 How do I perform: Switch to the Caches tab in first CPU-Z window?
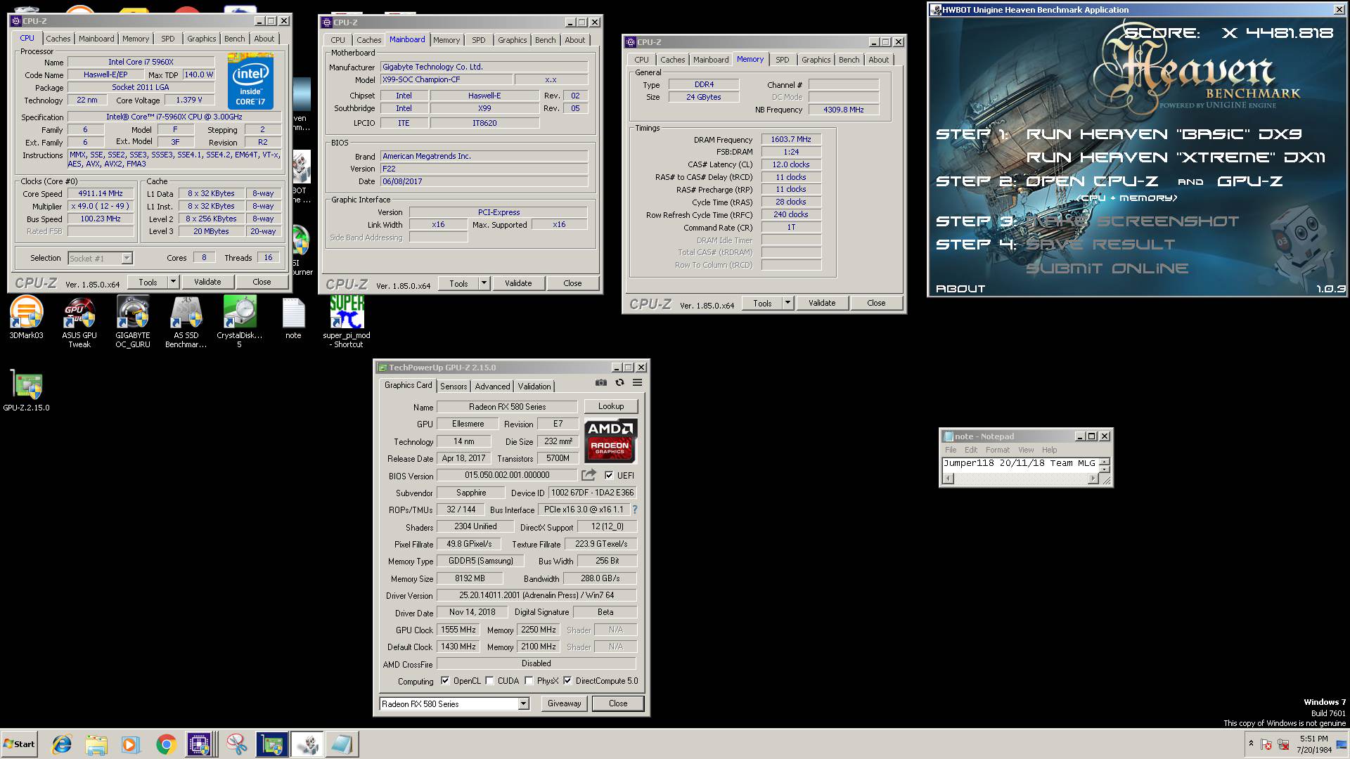click(x=58, y=39)
